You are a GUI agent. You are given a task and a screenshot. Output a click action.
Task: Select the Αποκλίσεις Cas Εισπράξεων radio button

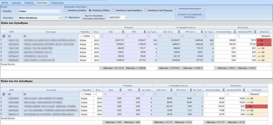coord(114,10)
